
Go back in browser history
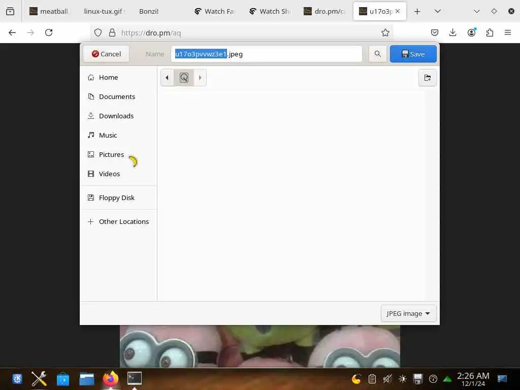tap(12, 32)
